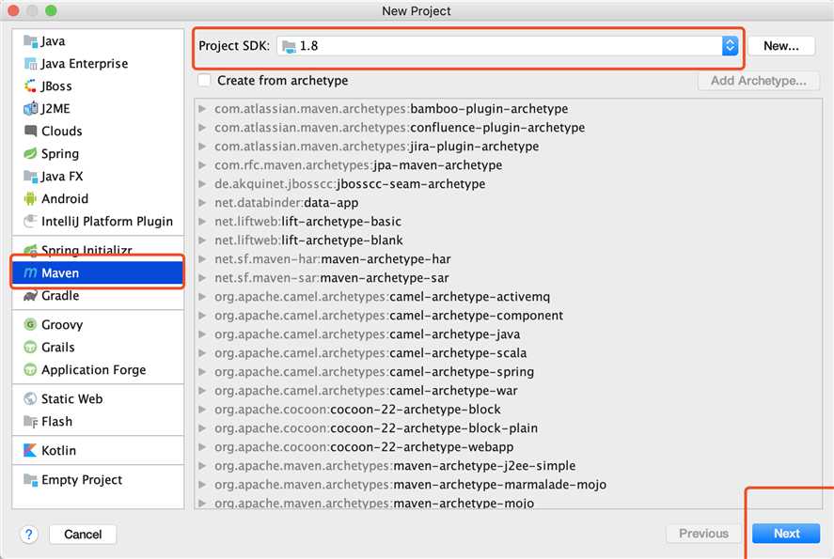Open the Project SDK dropdown arrows

click(730, 46)
